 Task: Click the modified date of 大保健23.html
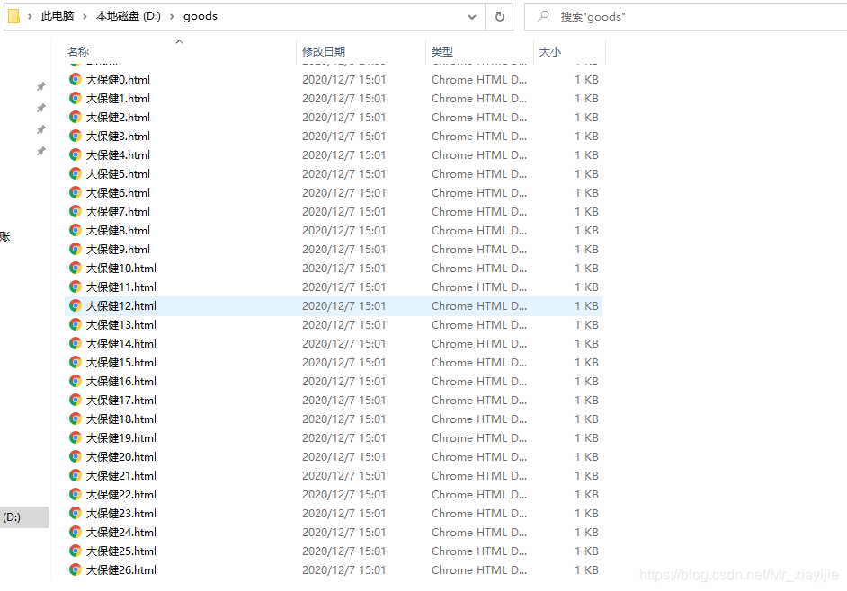click(344, 513)
